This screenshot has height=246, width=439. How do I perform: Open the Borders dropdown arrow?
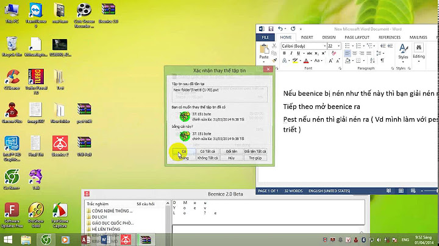[x=363, y=61]
